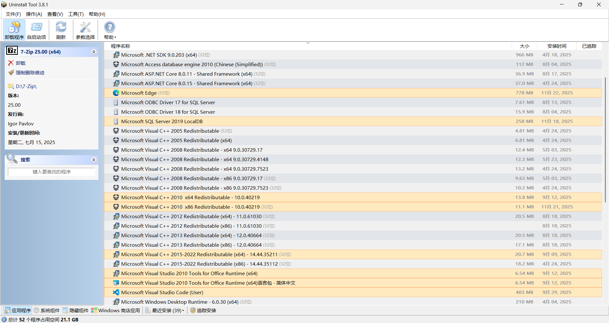Open 参数选择 settings
The height and width of the screenshot is (323, 609).
(85, 29)
